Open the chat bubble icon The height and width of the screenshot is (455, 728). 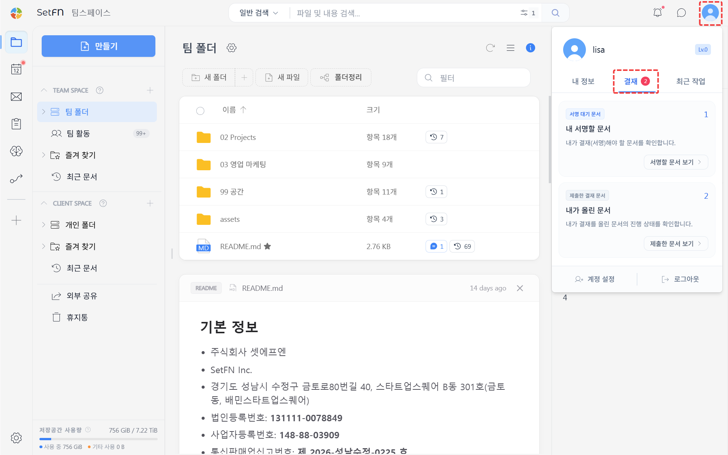click(x=681, y=13)
